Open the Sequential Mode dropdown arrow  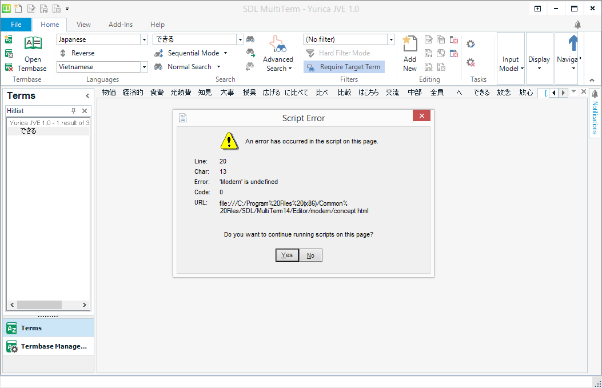(x=225, y=53)
